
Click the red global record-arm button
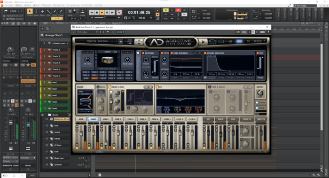pyautogui.click(x=178, y=10)
